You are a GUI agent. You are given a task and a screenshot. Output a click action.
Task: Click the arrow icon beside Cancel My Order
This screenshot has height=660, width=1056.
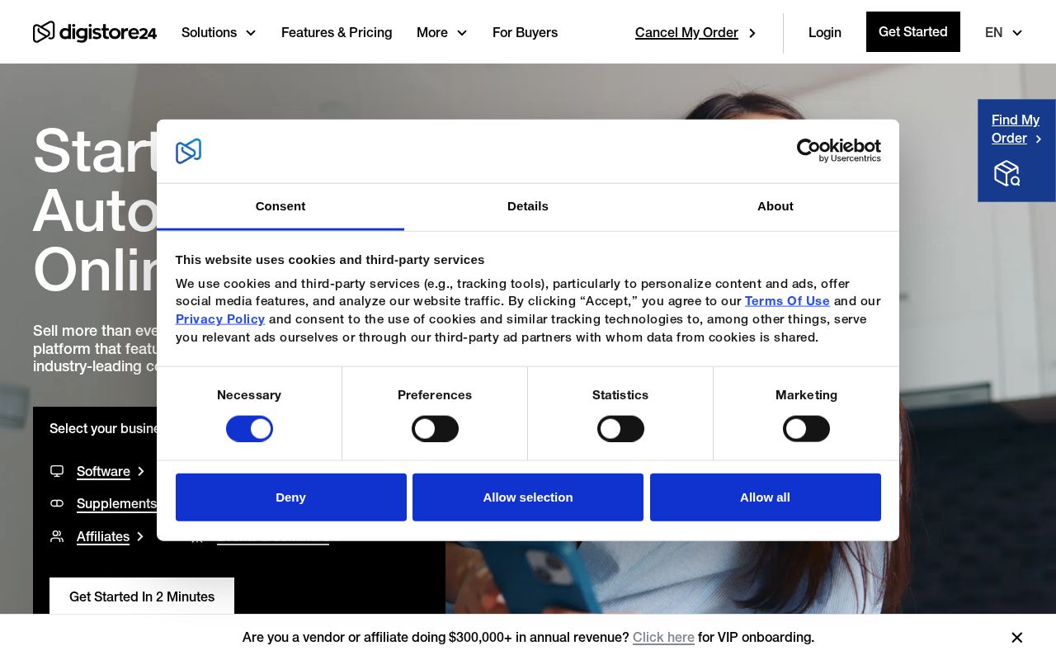coord(752,33)
